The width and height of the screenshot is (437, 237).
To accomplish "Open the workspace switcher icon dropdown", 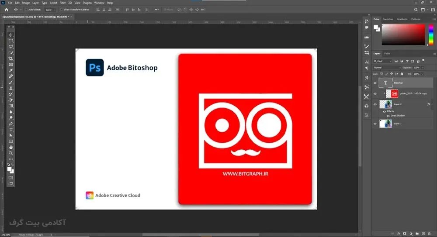I will [424, 10].
